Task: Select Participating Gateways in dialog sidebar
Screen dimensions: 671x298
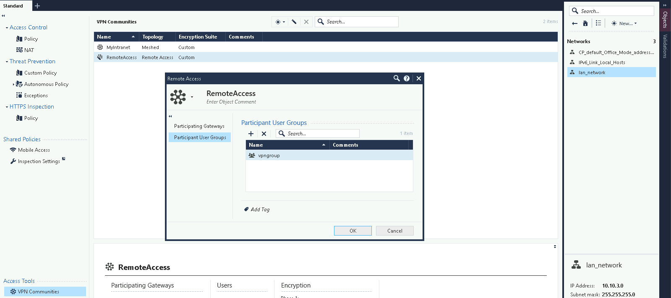Action: point(199,126)
